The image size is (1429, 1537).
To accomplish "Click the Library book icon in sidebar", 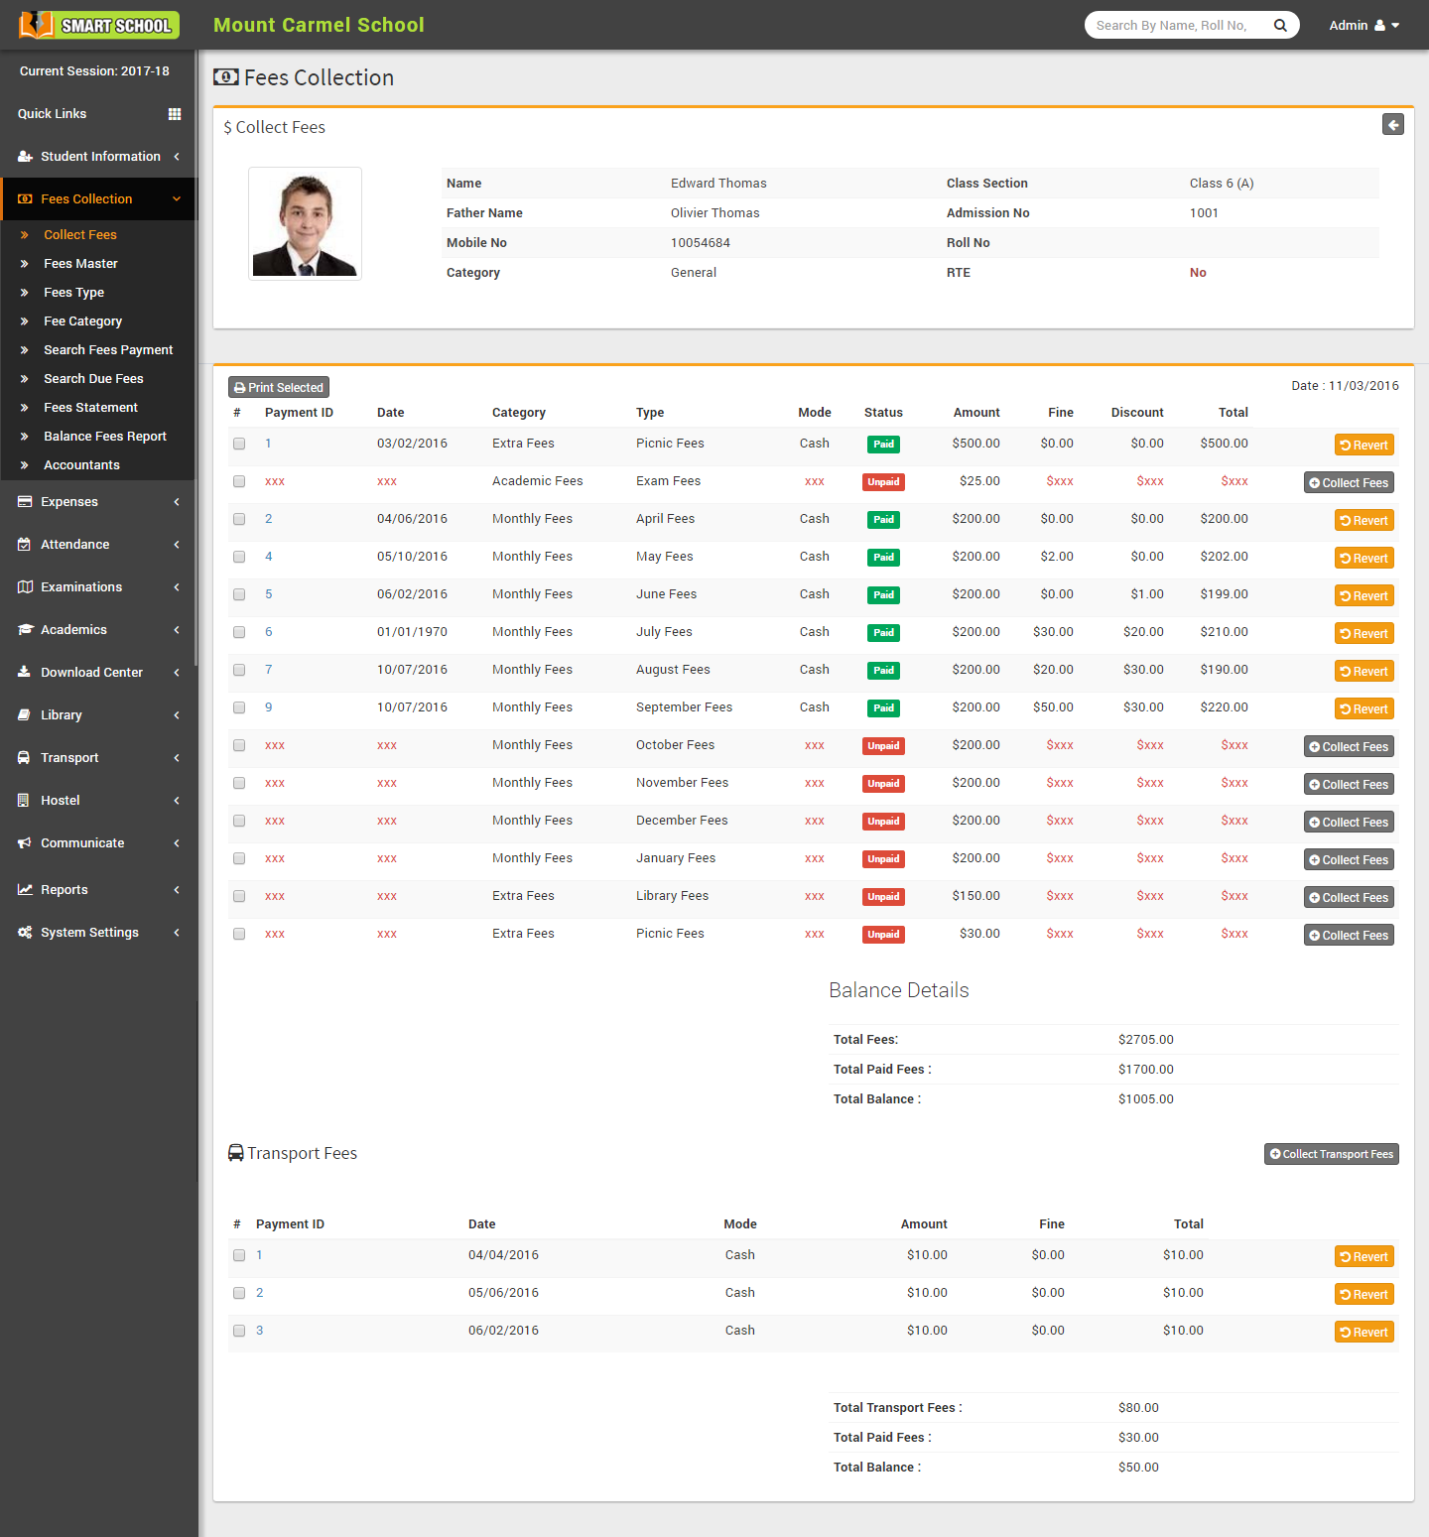I will click(24, 715).
